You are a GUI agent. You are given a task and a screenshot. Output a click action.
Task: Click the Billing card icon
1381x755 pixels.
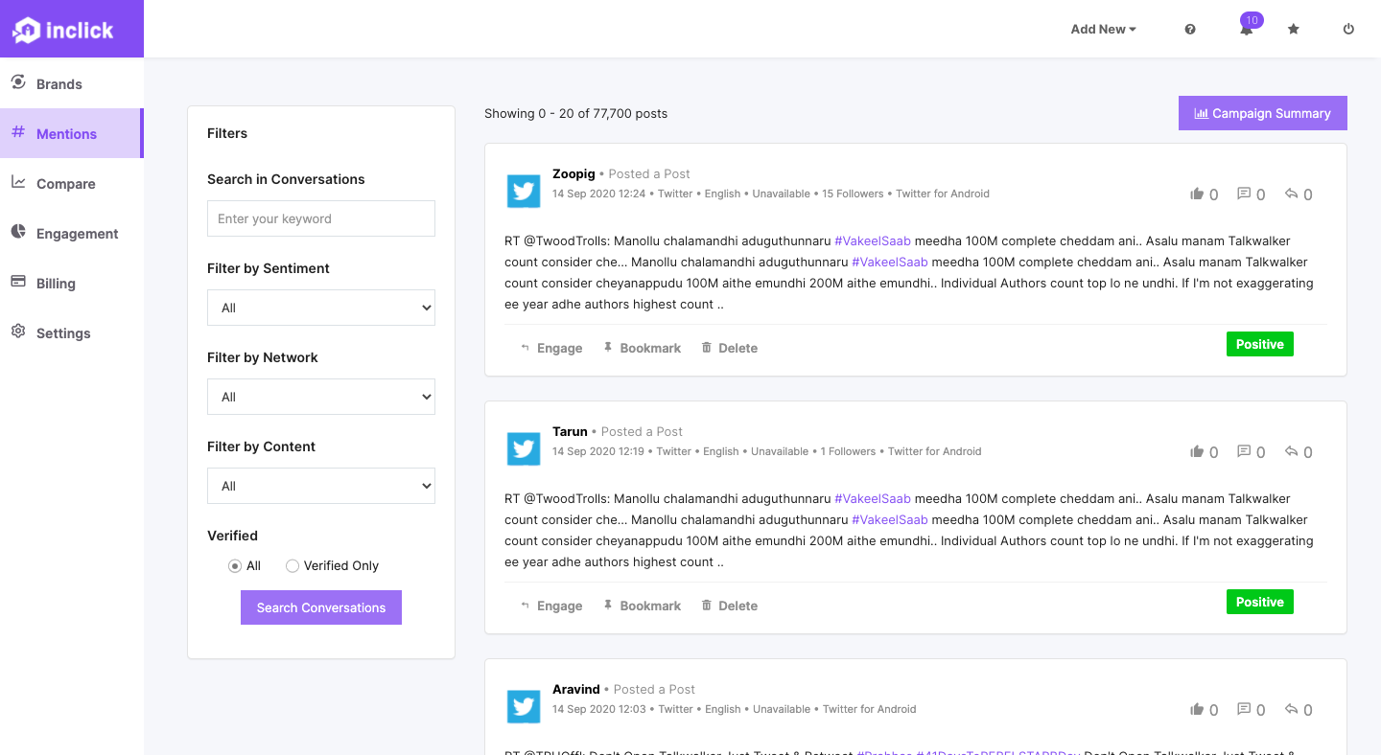pos(18,282)
